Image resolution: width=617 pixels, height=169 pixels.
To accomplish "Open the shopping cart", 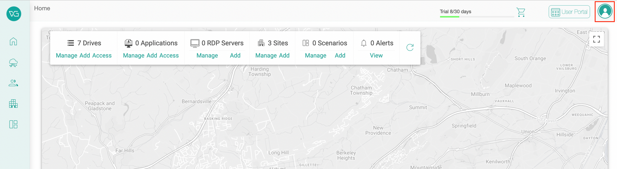I will [521, 12].
